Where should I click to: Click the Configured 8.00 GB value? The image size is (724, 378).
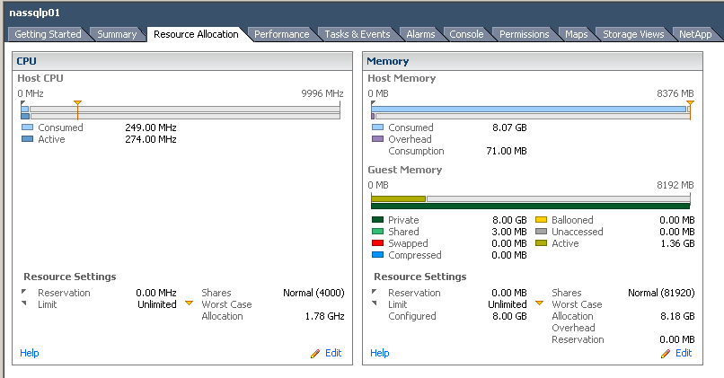[x=509, y=316]
